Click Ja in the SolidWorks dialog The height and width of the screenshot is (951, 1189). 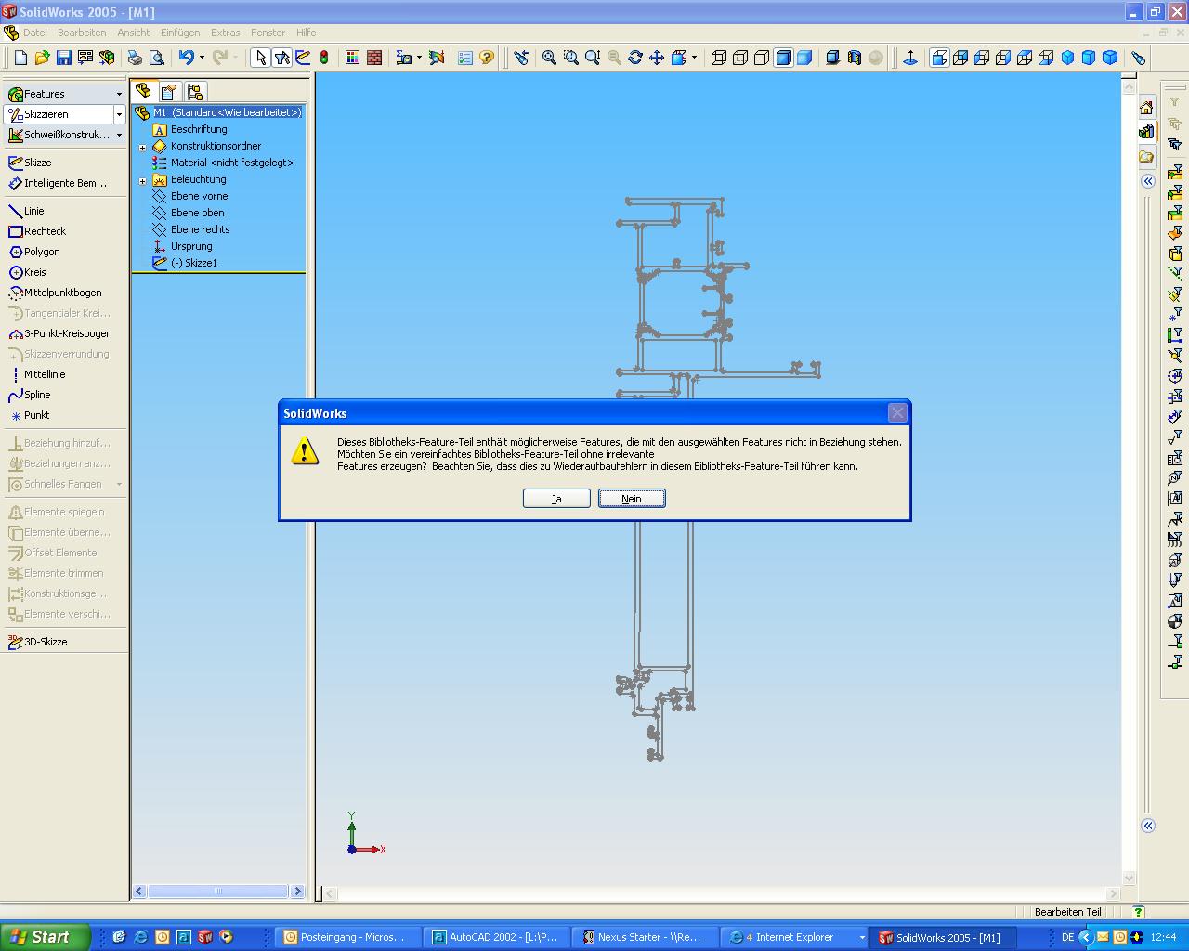556,499
